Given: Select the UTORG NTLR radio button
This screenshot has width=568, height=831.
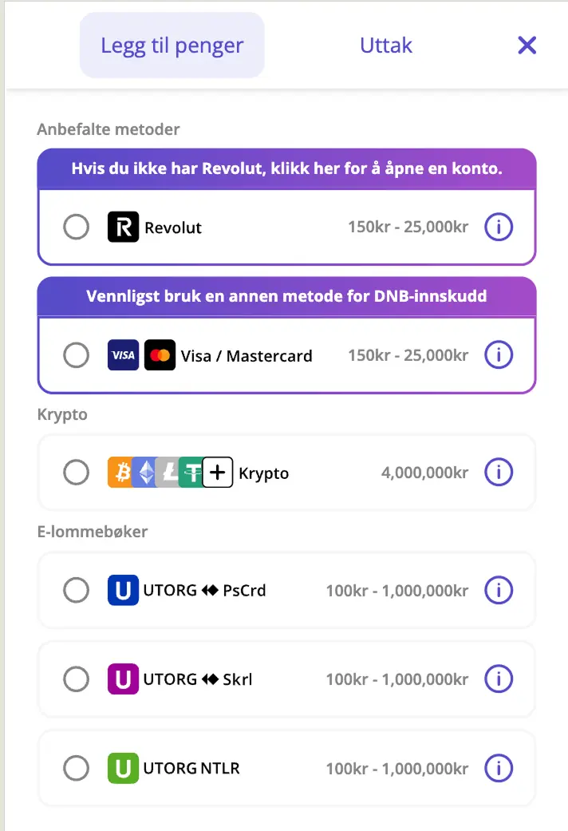Looking at the screenshot, I should point(76,768).
